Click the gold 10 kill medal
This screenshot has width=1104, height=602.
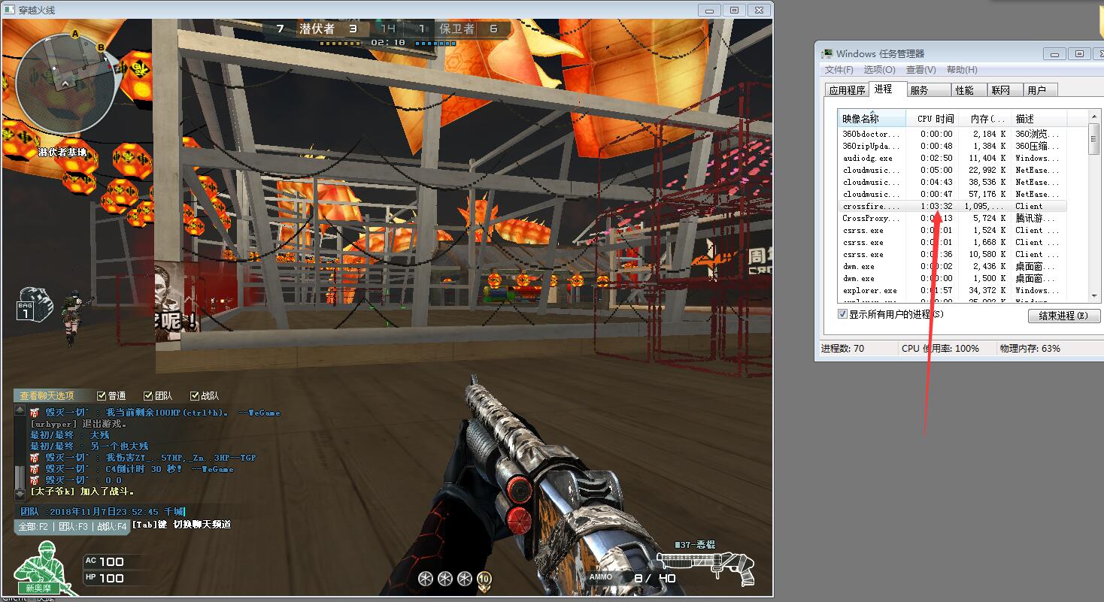point(484,578)
